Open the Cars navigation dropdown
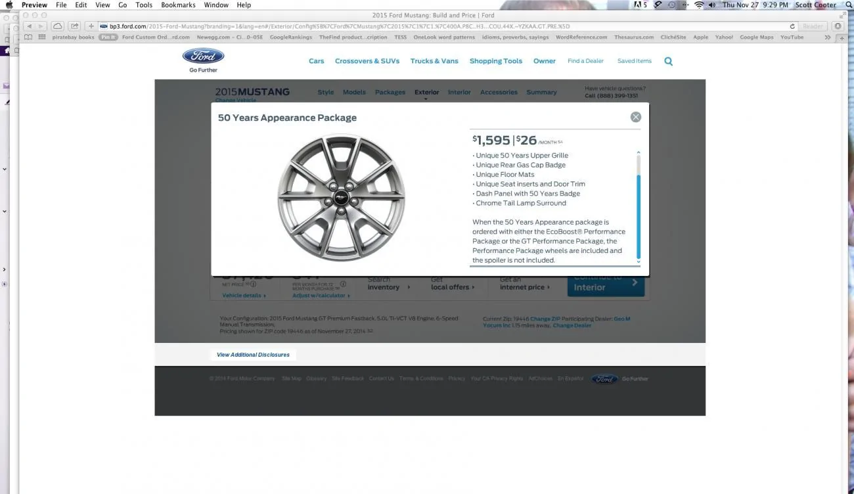 [x=317, y=61]
